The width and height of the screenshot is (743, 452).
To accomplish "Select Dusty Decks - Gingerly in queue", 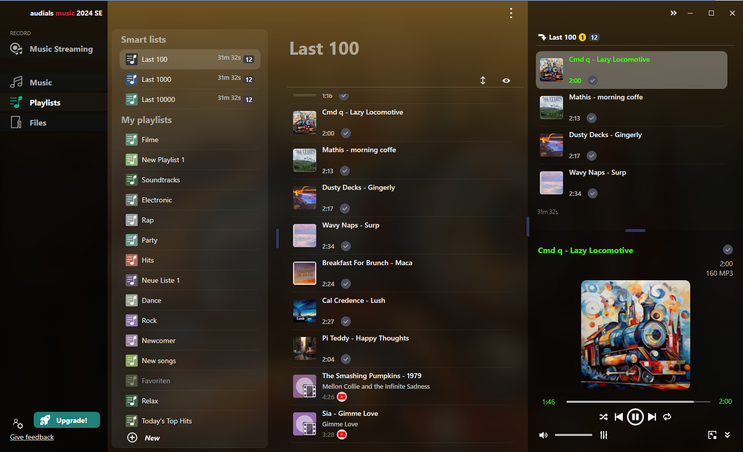I will coord(631,145).
